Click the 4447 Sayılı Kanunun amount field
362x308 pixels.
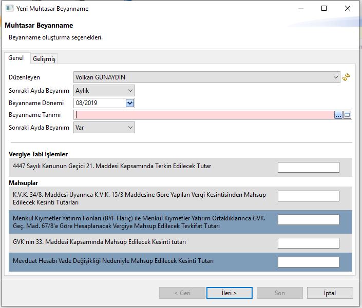click(x=308, y=167)
